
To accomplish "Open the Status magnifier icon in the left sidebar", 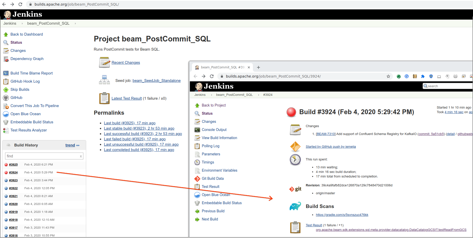I will pyautogui.click(x=6, y=42).
